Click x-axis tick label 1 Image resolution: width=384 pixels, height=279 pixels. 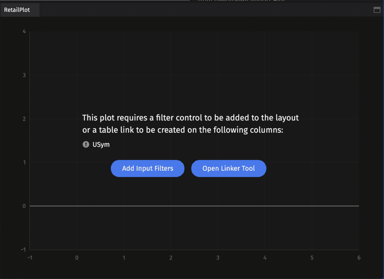coord(124,258)
